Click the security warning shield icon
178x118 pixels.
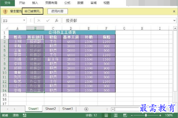point(5,11)
